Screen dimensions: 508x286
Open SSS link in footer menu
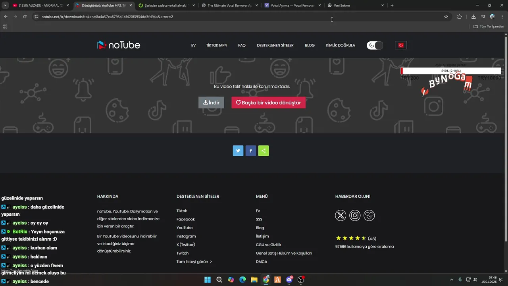[x=259, y=219]
